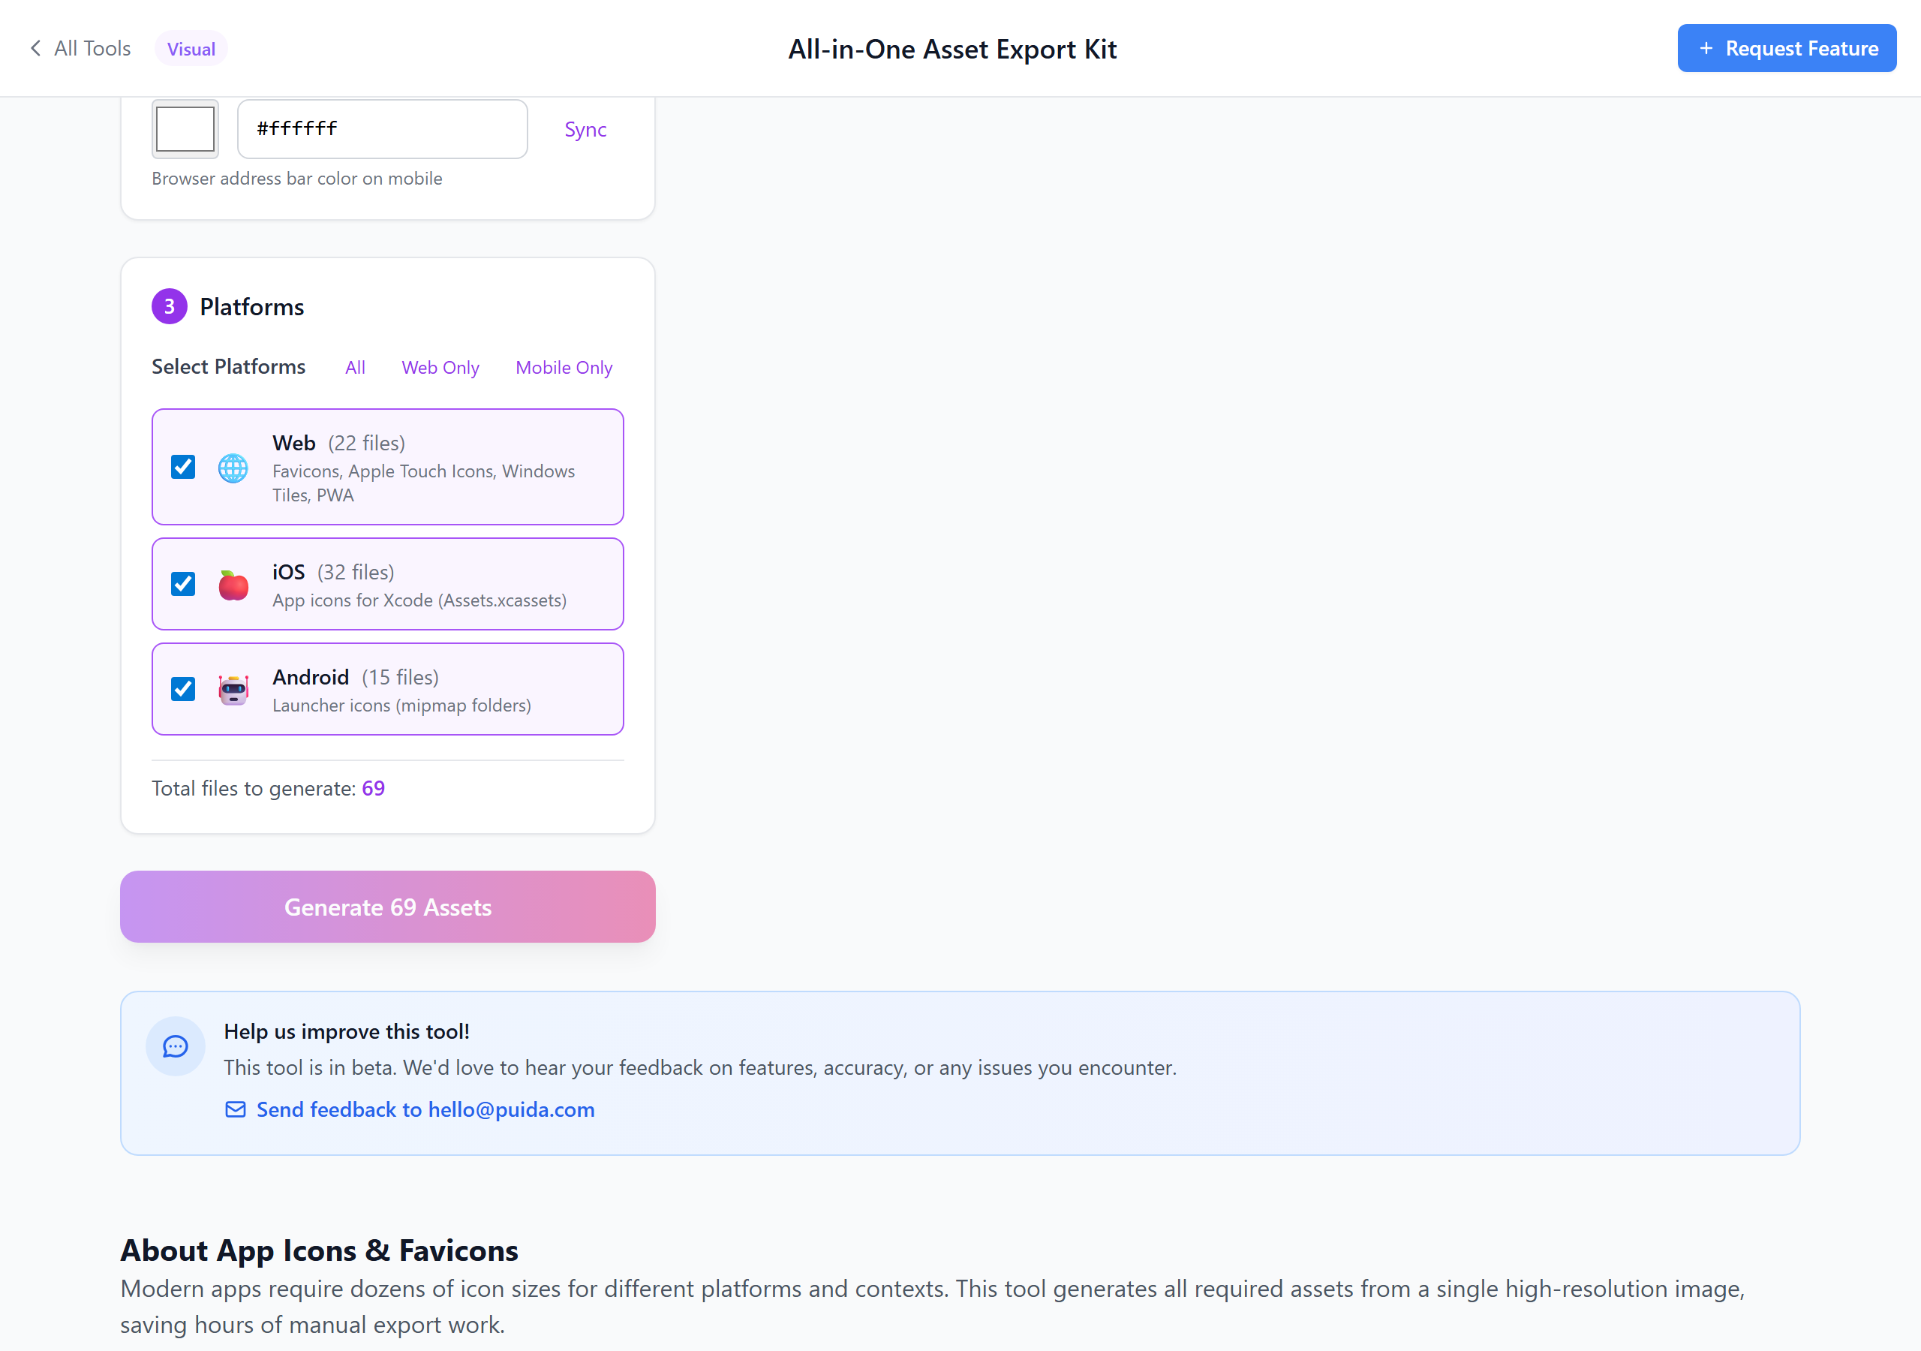Click the apple icon next to iOS
The image size is (1921, 1351).
click(x=232, y=584)
